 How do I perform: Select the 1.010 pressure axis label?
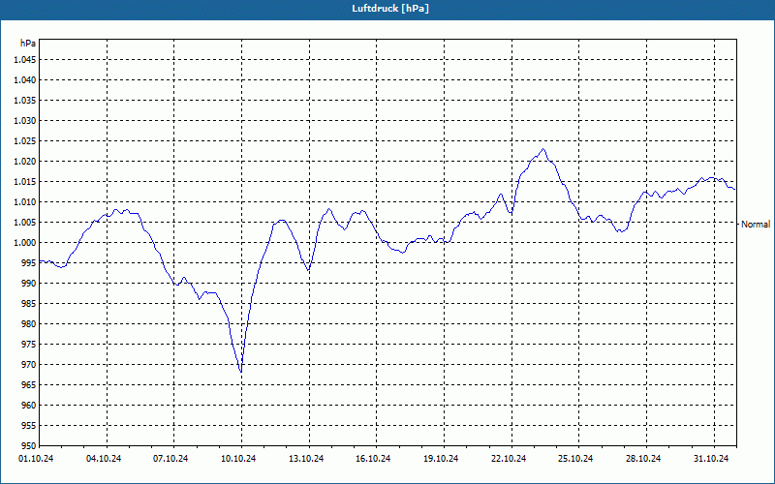coord(25,202)
